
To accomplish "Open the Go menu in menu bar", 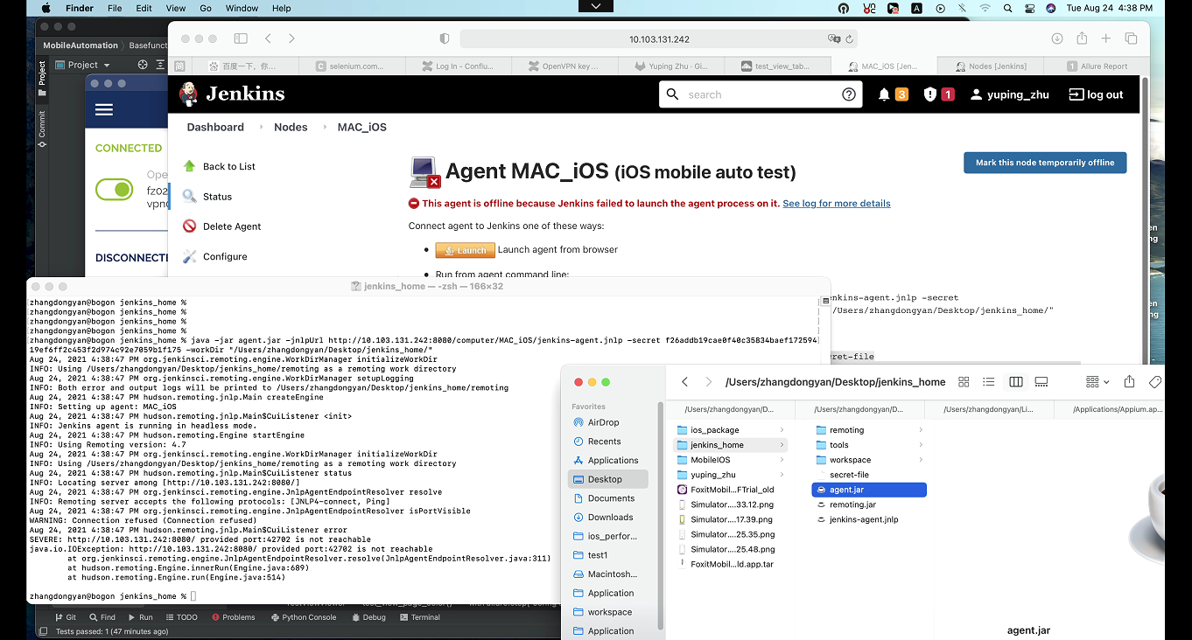I will [x=206, y=8].
